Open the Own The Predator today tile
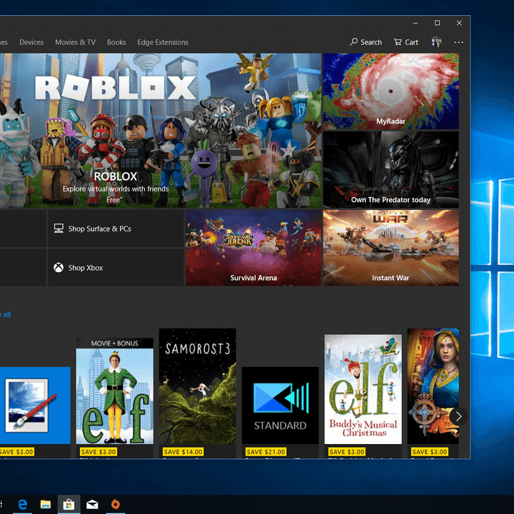The height and width of the screenshot is (514, 514). pos(390,169)
